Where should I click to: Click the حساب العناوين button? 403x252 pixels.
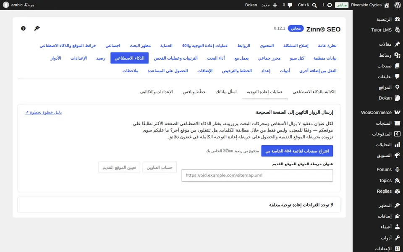point(160,168)
